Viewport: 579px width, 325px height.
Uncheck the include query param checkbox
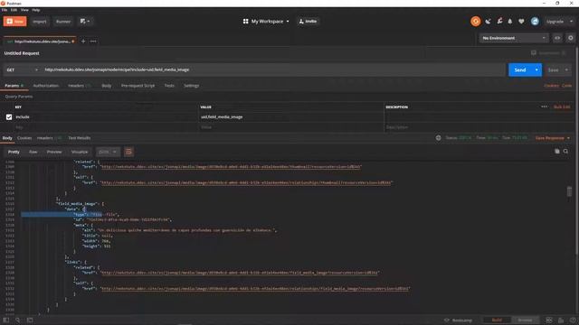(9, 116)
